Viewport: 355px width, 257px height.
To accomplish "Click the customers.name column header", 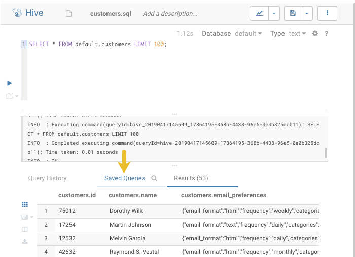I will [133, 195].
